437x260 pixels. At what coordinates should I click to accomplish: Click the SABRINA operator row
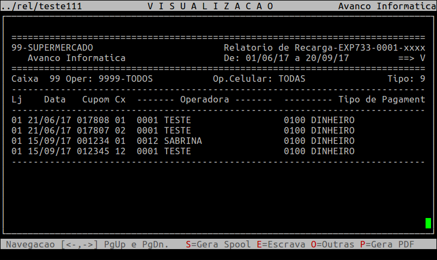pyautogui.click(x=183, y=141)
